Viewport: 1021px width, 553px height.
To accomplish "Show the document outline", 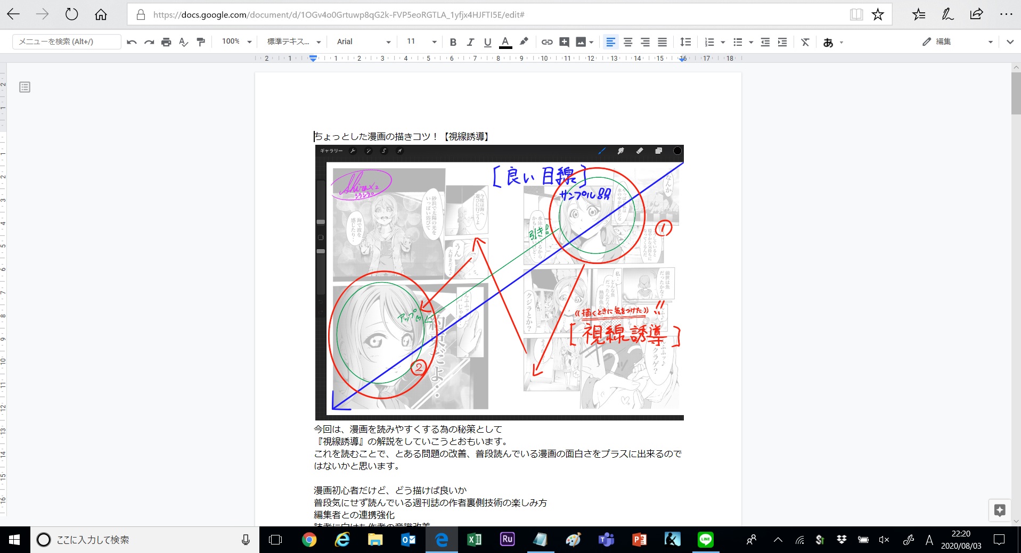I will click(24, 87).
